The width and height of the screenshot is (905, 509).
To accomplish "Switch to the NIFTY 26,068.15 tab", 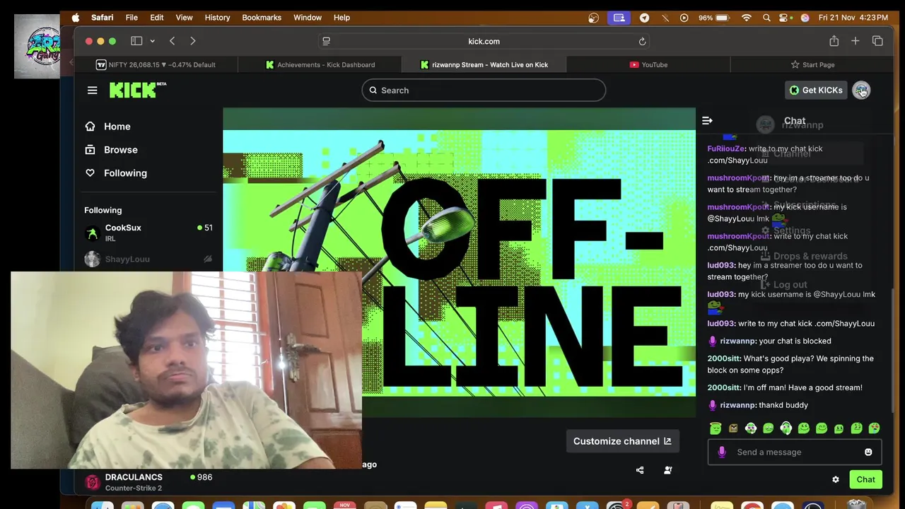I will (x=156, y=64).
